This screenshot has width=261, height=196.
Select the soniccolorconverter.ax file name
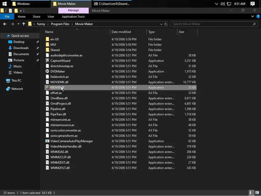pyautogui.click(x=66, y=130)
